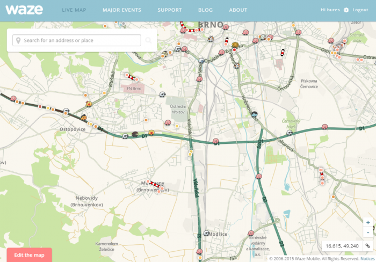Click the Waze logo

pyautogui.click(x=24, y=10)
